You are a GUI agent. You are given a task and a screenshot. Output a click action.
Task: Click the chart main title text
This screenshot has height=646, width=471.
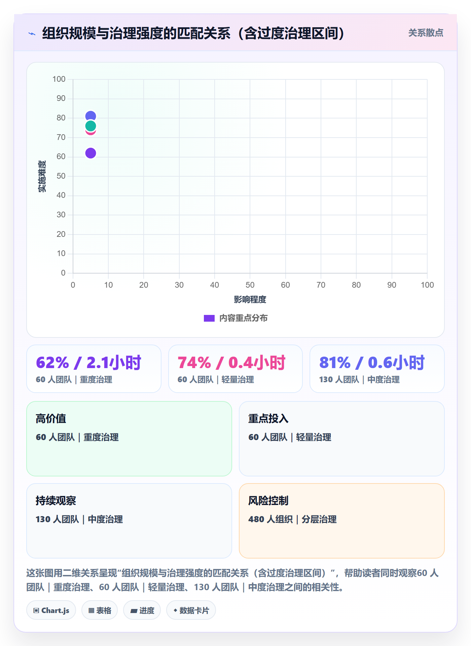click(193, 33)
